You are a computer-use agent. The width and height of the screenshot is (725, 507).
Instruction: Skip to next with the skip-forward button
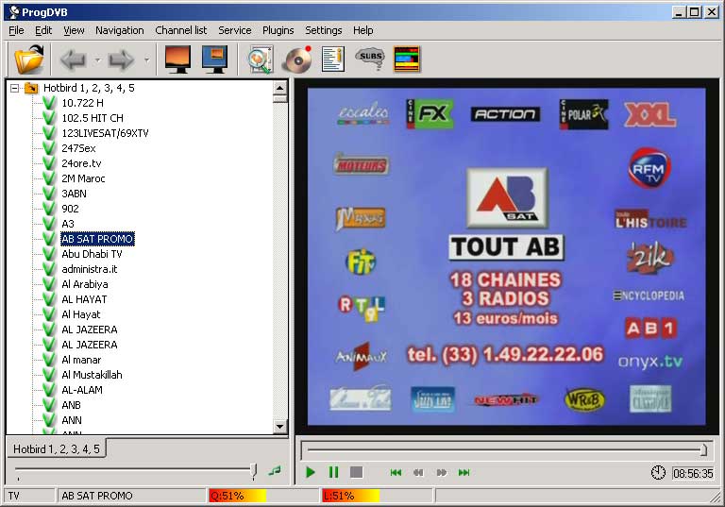464,473
